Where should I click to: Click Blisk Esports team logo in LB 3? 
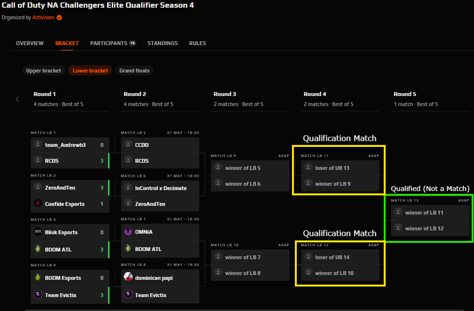coord(38,232)
